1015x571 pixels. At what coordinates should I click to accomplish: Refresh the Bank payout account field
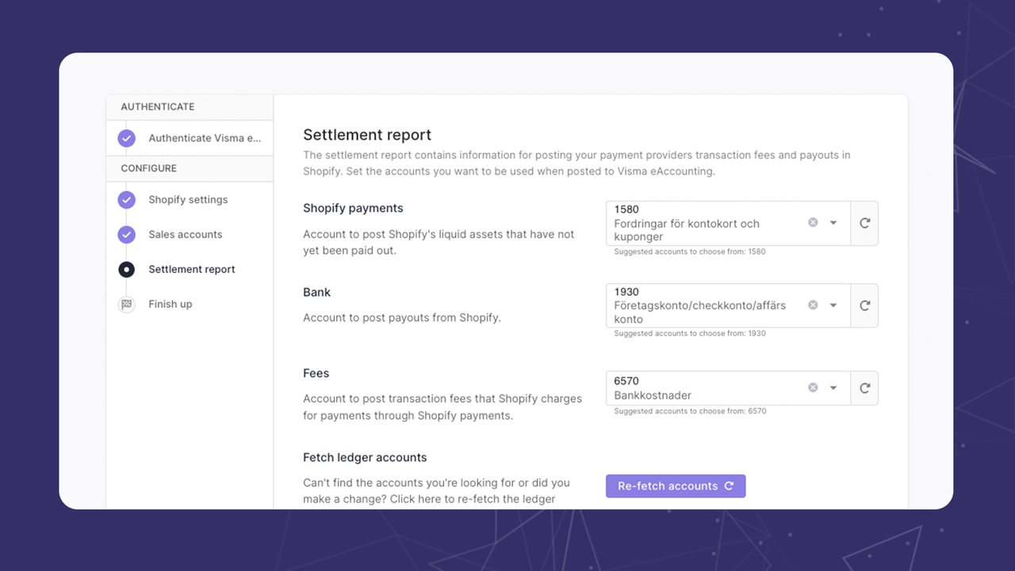point(864,305)
